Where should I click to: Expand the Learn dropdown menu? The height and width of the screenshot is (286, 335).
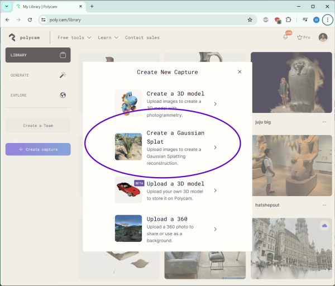coord(108,37)
